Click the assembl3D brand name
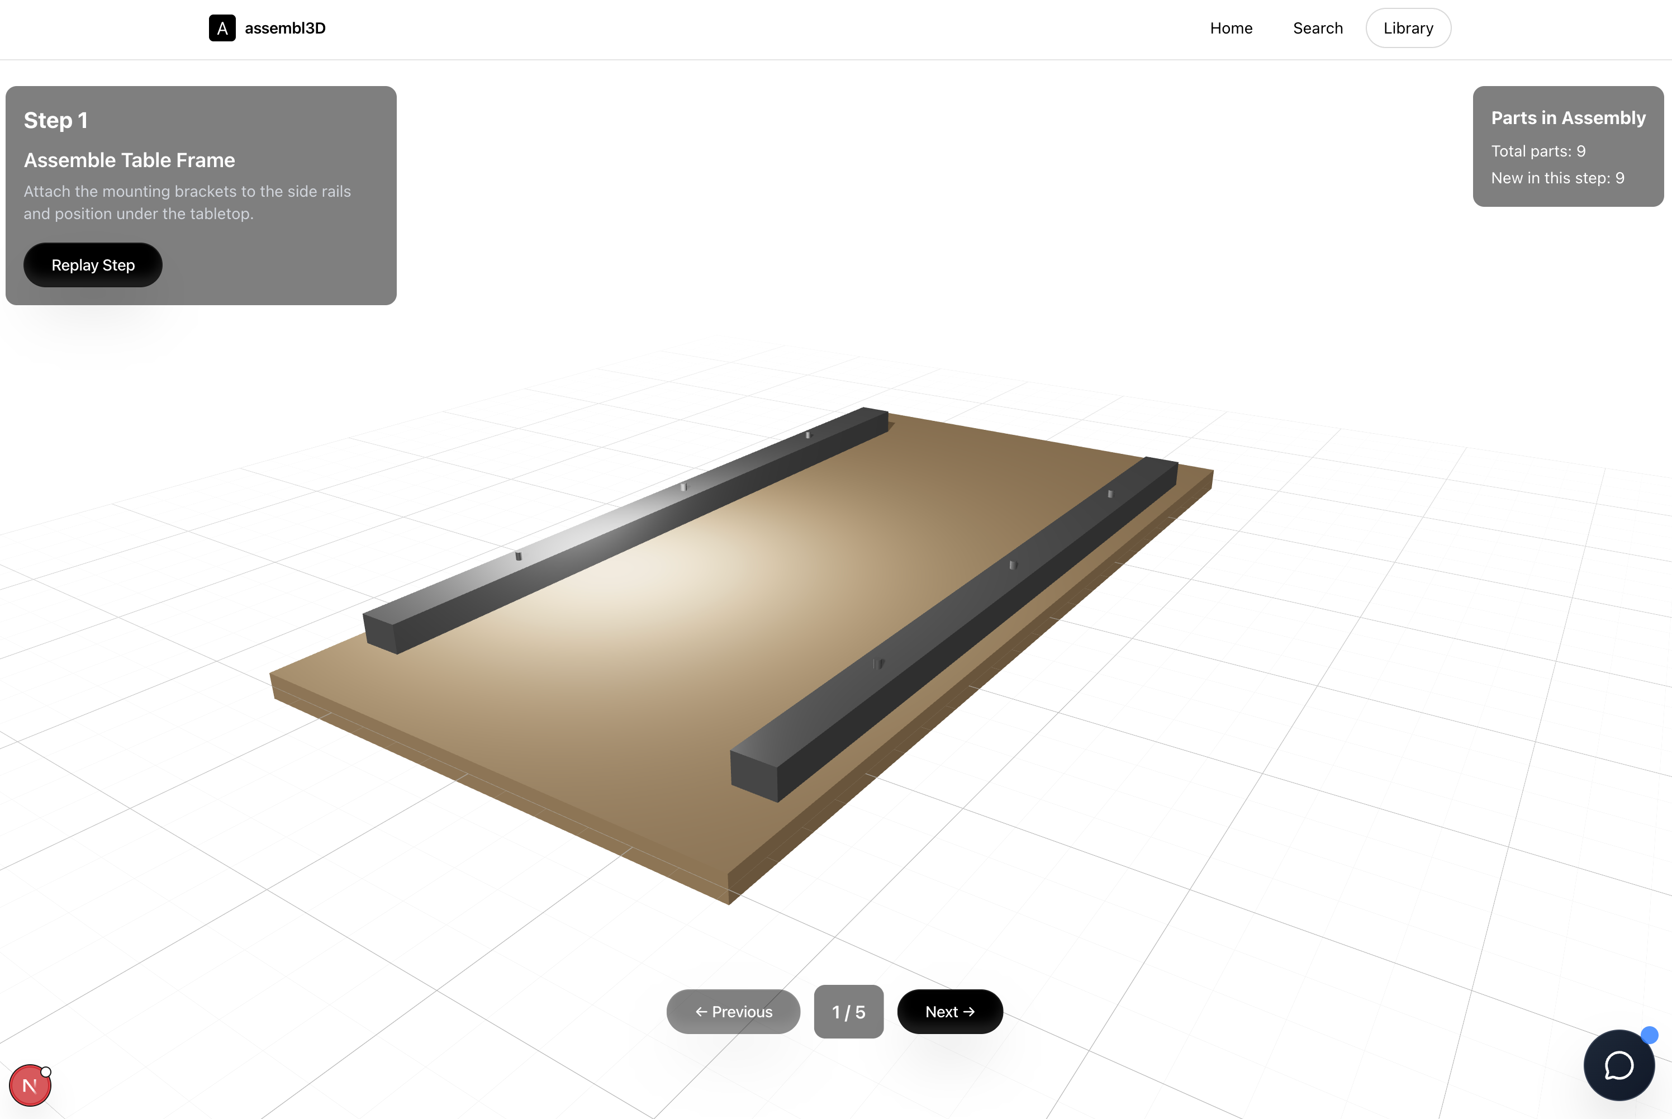The width and height of the screenshot is (1672, 1119). 284,28
